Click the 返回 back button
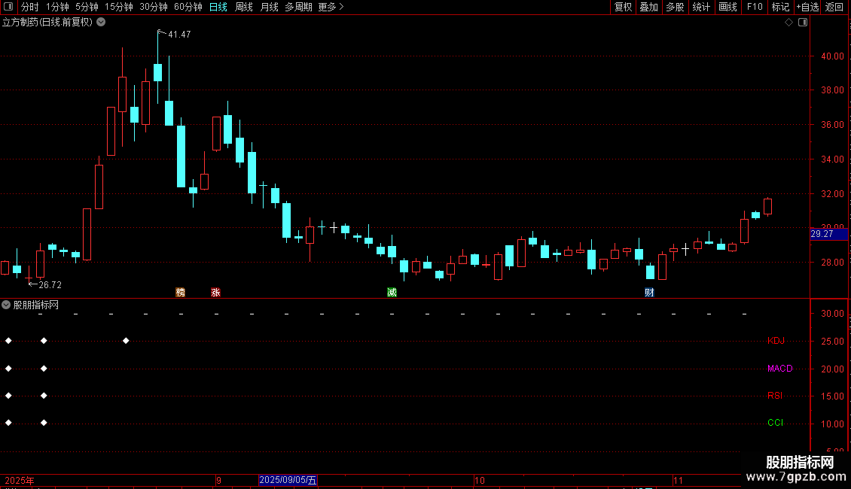This screenshot has height=489, width=851. pos(834,7)
